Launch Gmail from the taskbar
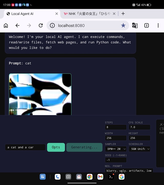This screenshot has width=164, height=185. click(x=100, y=177)
